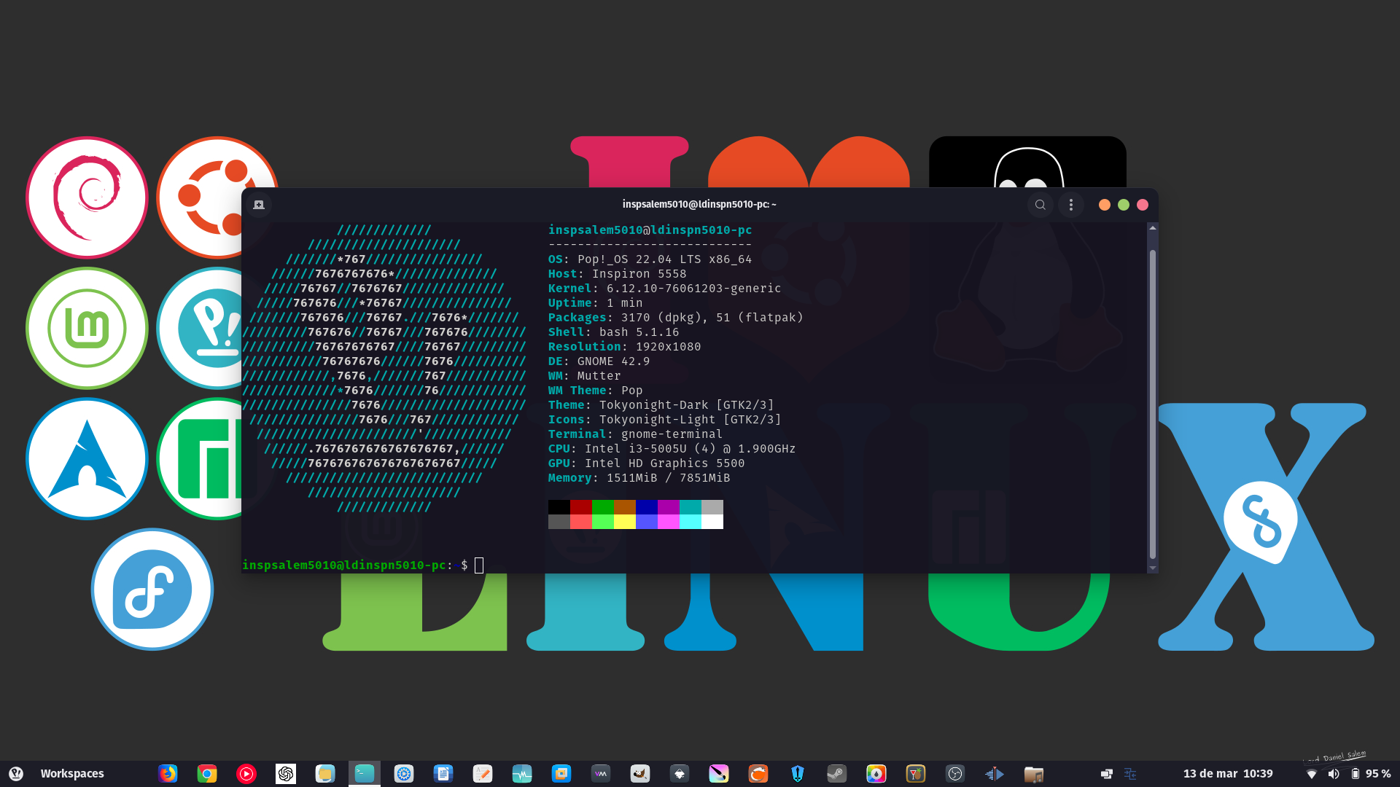
Task: Open the system monitor pulse icon
Action: point(522,774)
